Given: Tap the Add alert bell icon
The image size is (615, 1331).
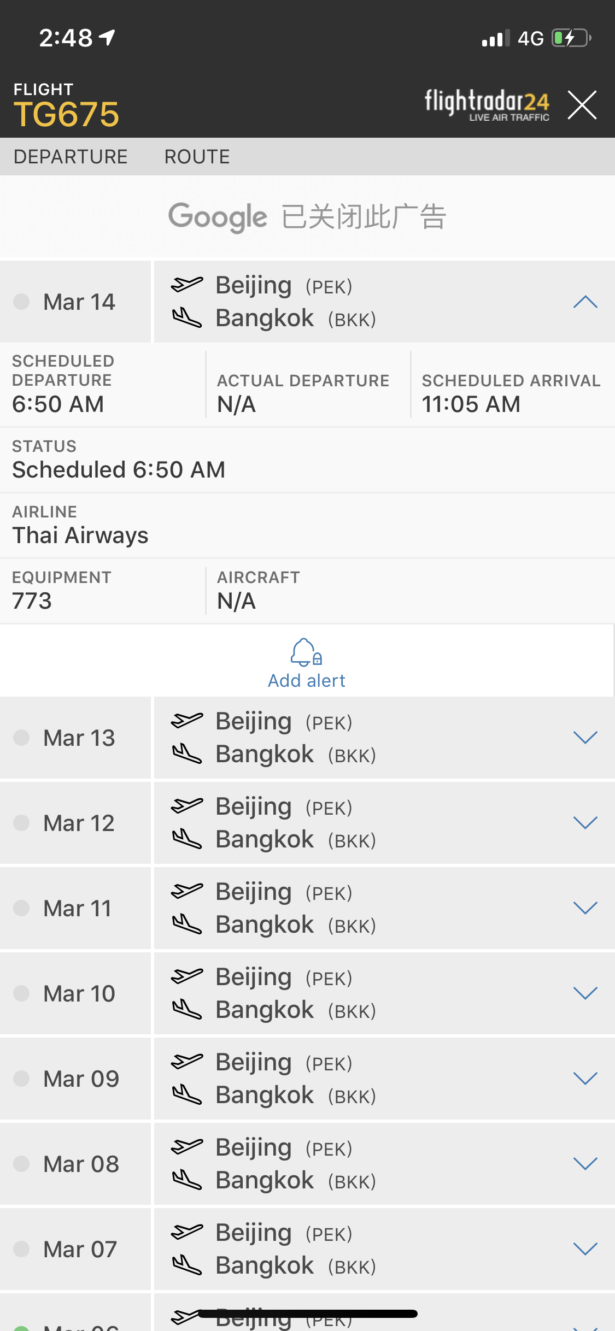Looking at the screenshot, I should point(306,652).
